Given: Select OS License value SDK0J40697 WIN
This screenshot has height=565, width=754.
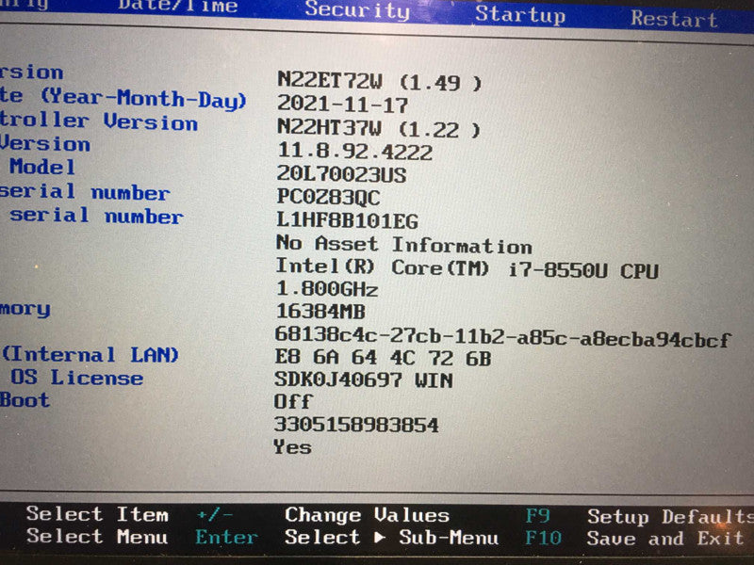Looking at the screenshot, I should click(x=364, y=380).
